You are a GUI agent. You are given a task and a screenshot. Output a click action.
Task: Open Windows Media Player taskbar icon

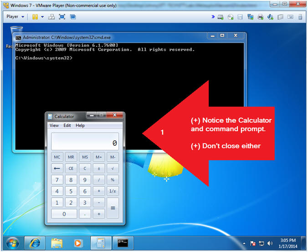78,243
